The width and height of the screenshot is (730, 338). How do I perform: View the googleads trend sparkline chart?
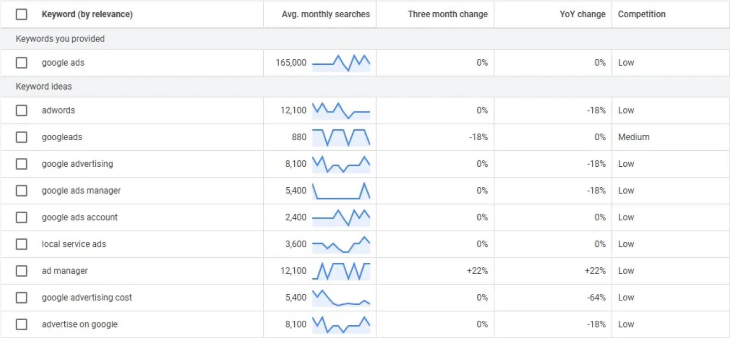(341, 138)
